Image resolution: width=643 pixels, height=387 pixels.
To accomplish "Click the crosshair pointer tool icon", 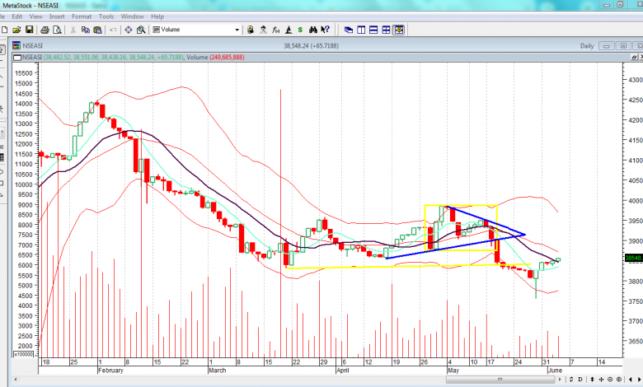I will tap(128, 30).
